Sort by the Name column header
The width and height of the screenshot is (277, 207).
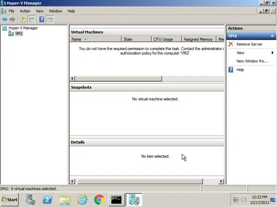(x=96, y=39)
